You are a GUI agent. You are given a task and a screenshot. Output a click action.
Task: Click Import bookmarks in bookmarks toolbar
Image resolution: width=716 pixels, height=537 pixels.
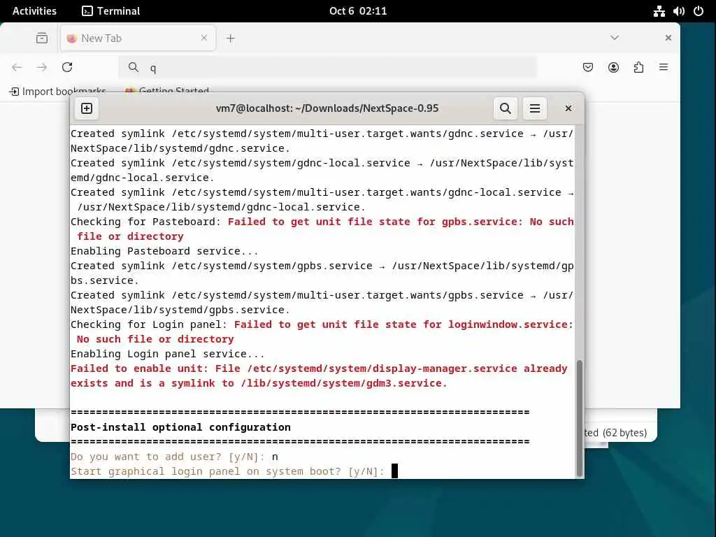point(58,92)
